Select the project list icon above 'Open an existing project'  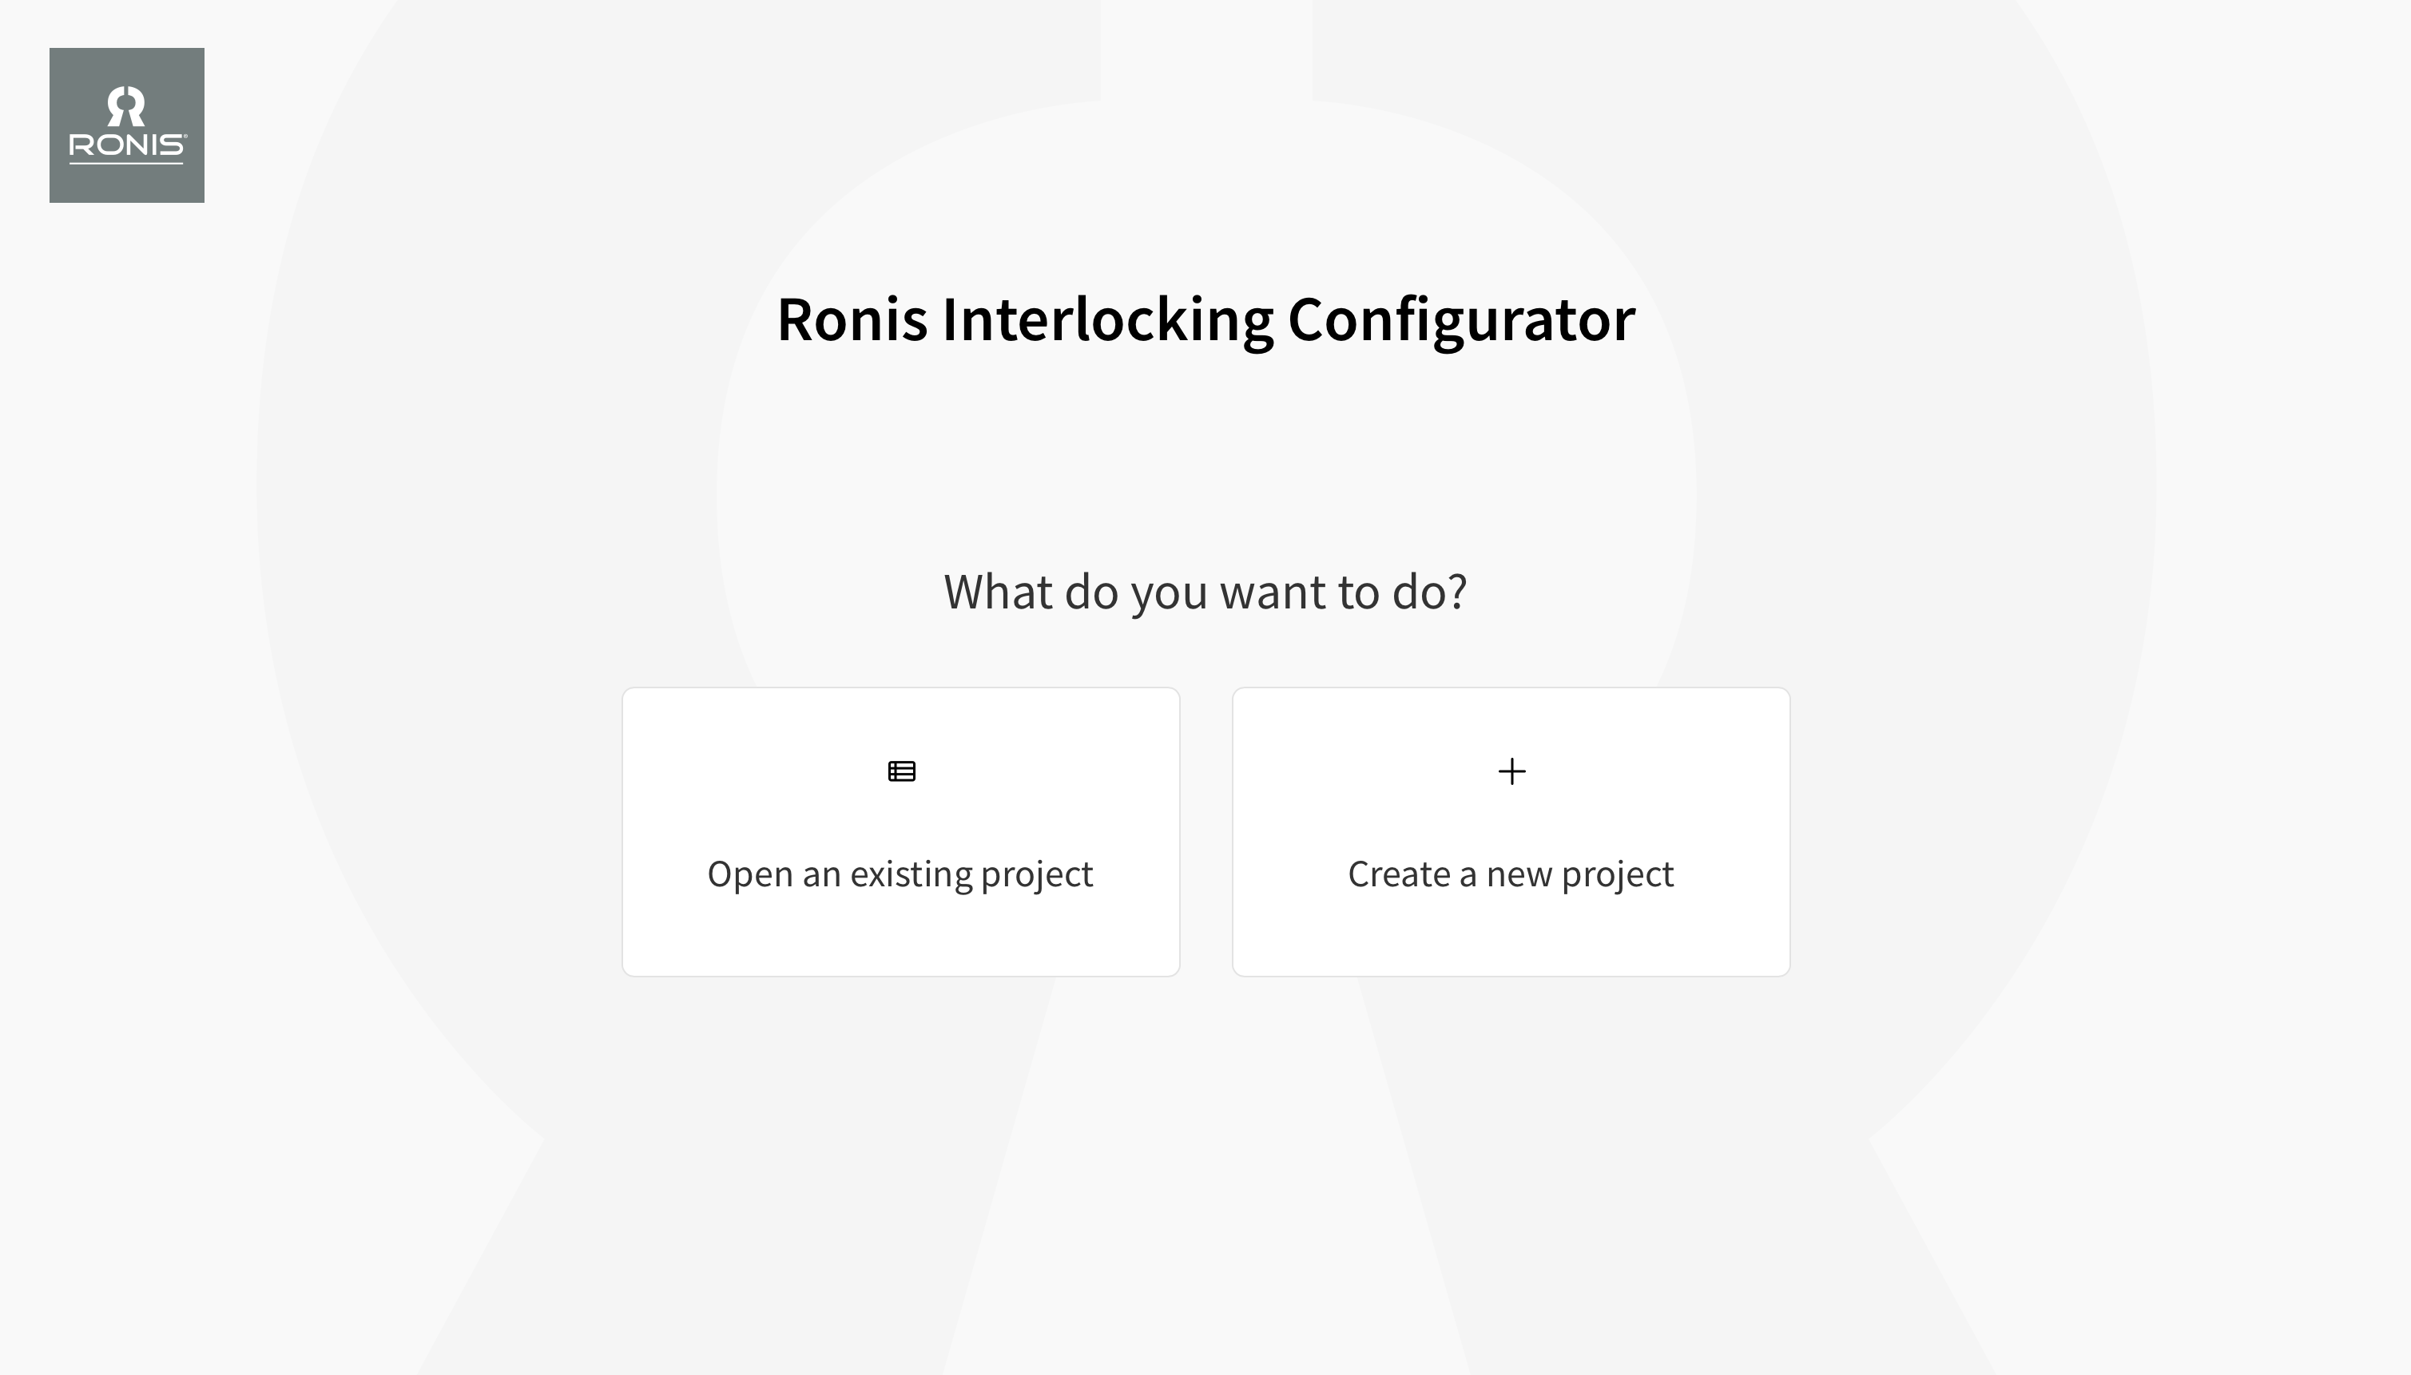pyautogui.click(x=900, y=771)
